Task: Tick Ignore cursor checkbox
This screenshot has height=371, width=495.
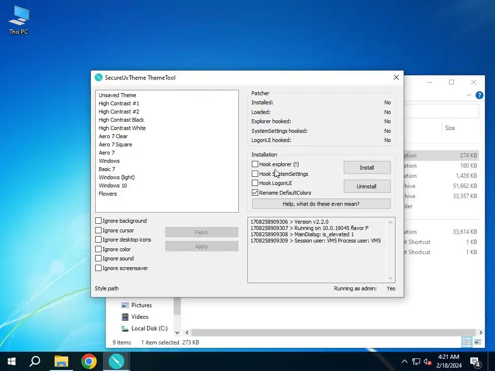Action: coord(98,230)
